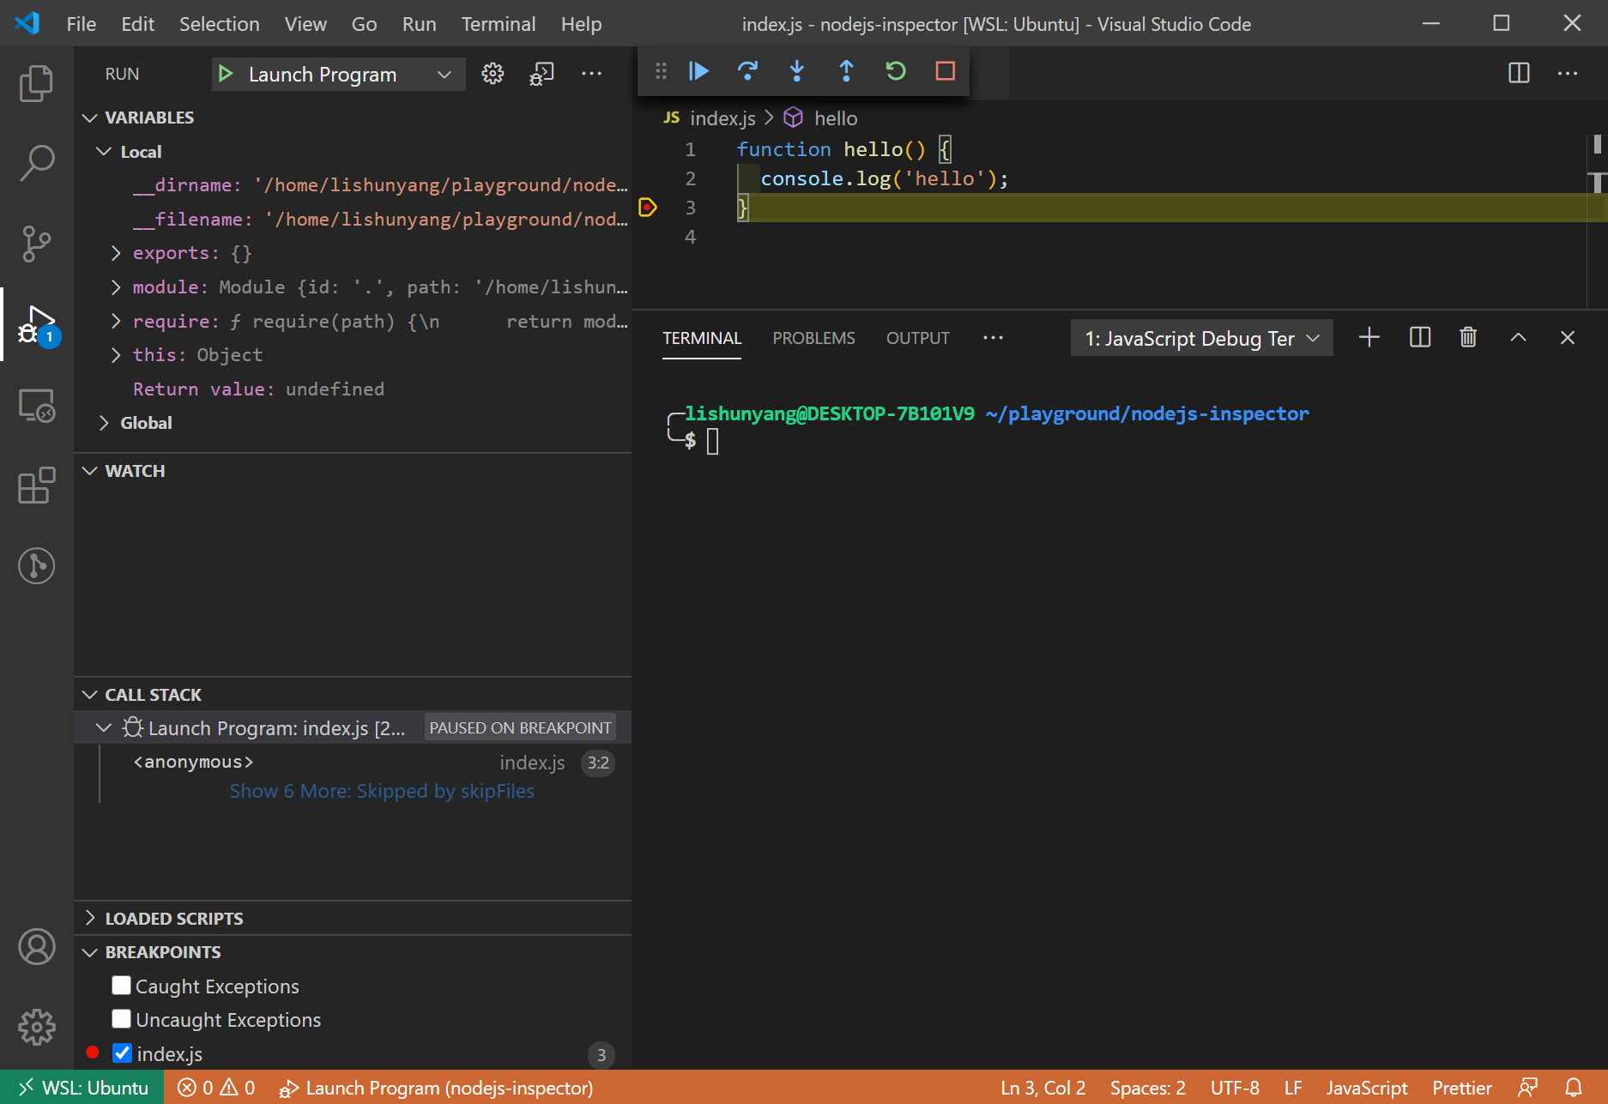Stop the debug session
Viewport: 1608px width, 1104px height.
[x=946, y=71]
